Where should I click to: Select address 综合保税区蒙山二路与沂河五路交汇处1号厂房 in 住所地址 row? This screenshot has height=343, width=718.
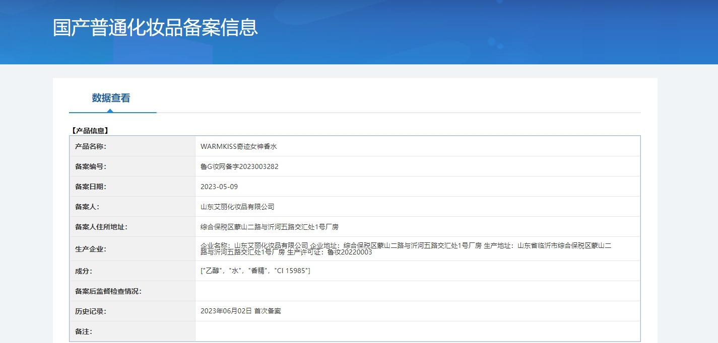270,227
